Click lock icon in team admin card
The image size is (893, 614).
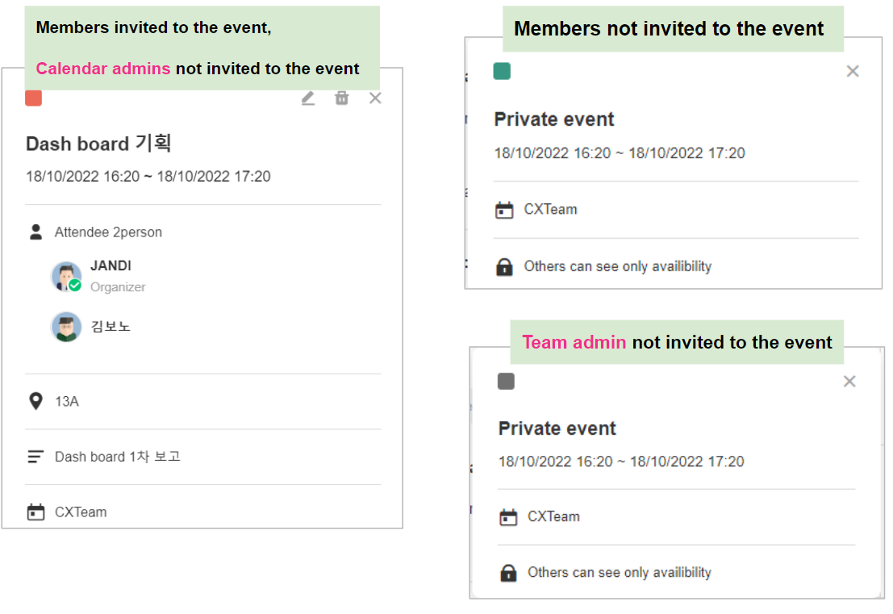tap(508, 573)
